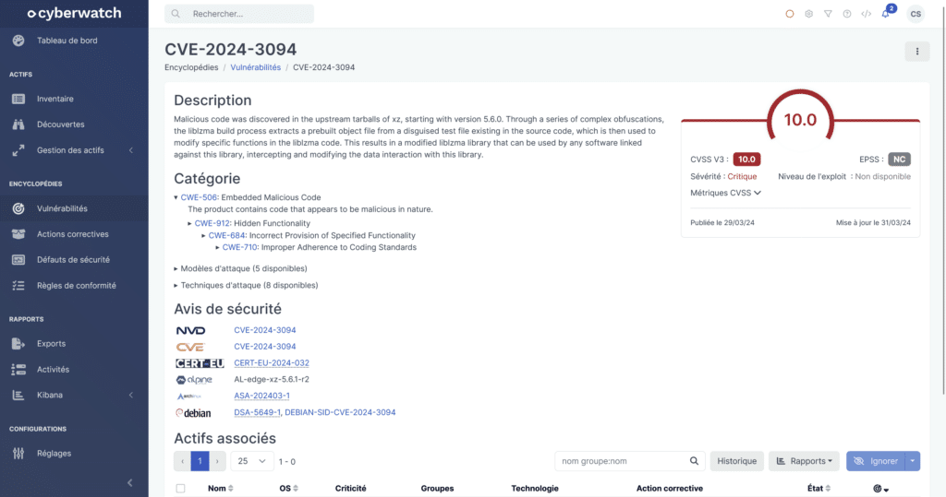The height and width of the screenshot is (497, 946).
Task: Click the Découvertes binoculars icon
Action: tap(18, 124)
